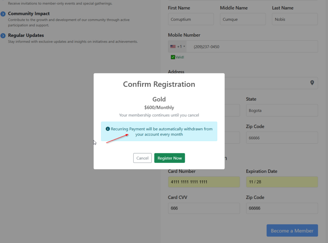Click the First Name input field

(191, 19)
